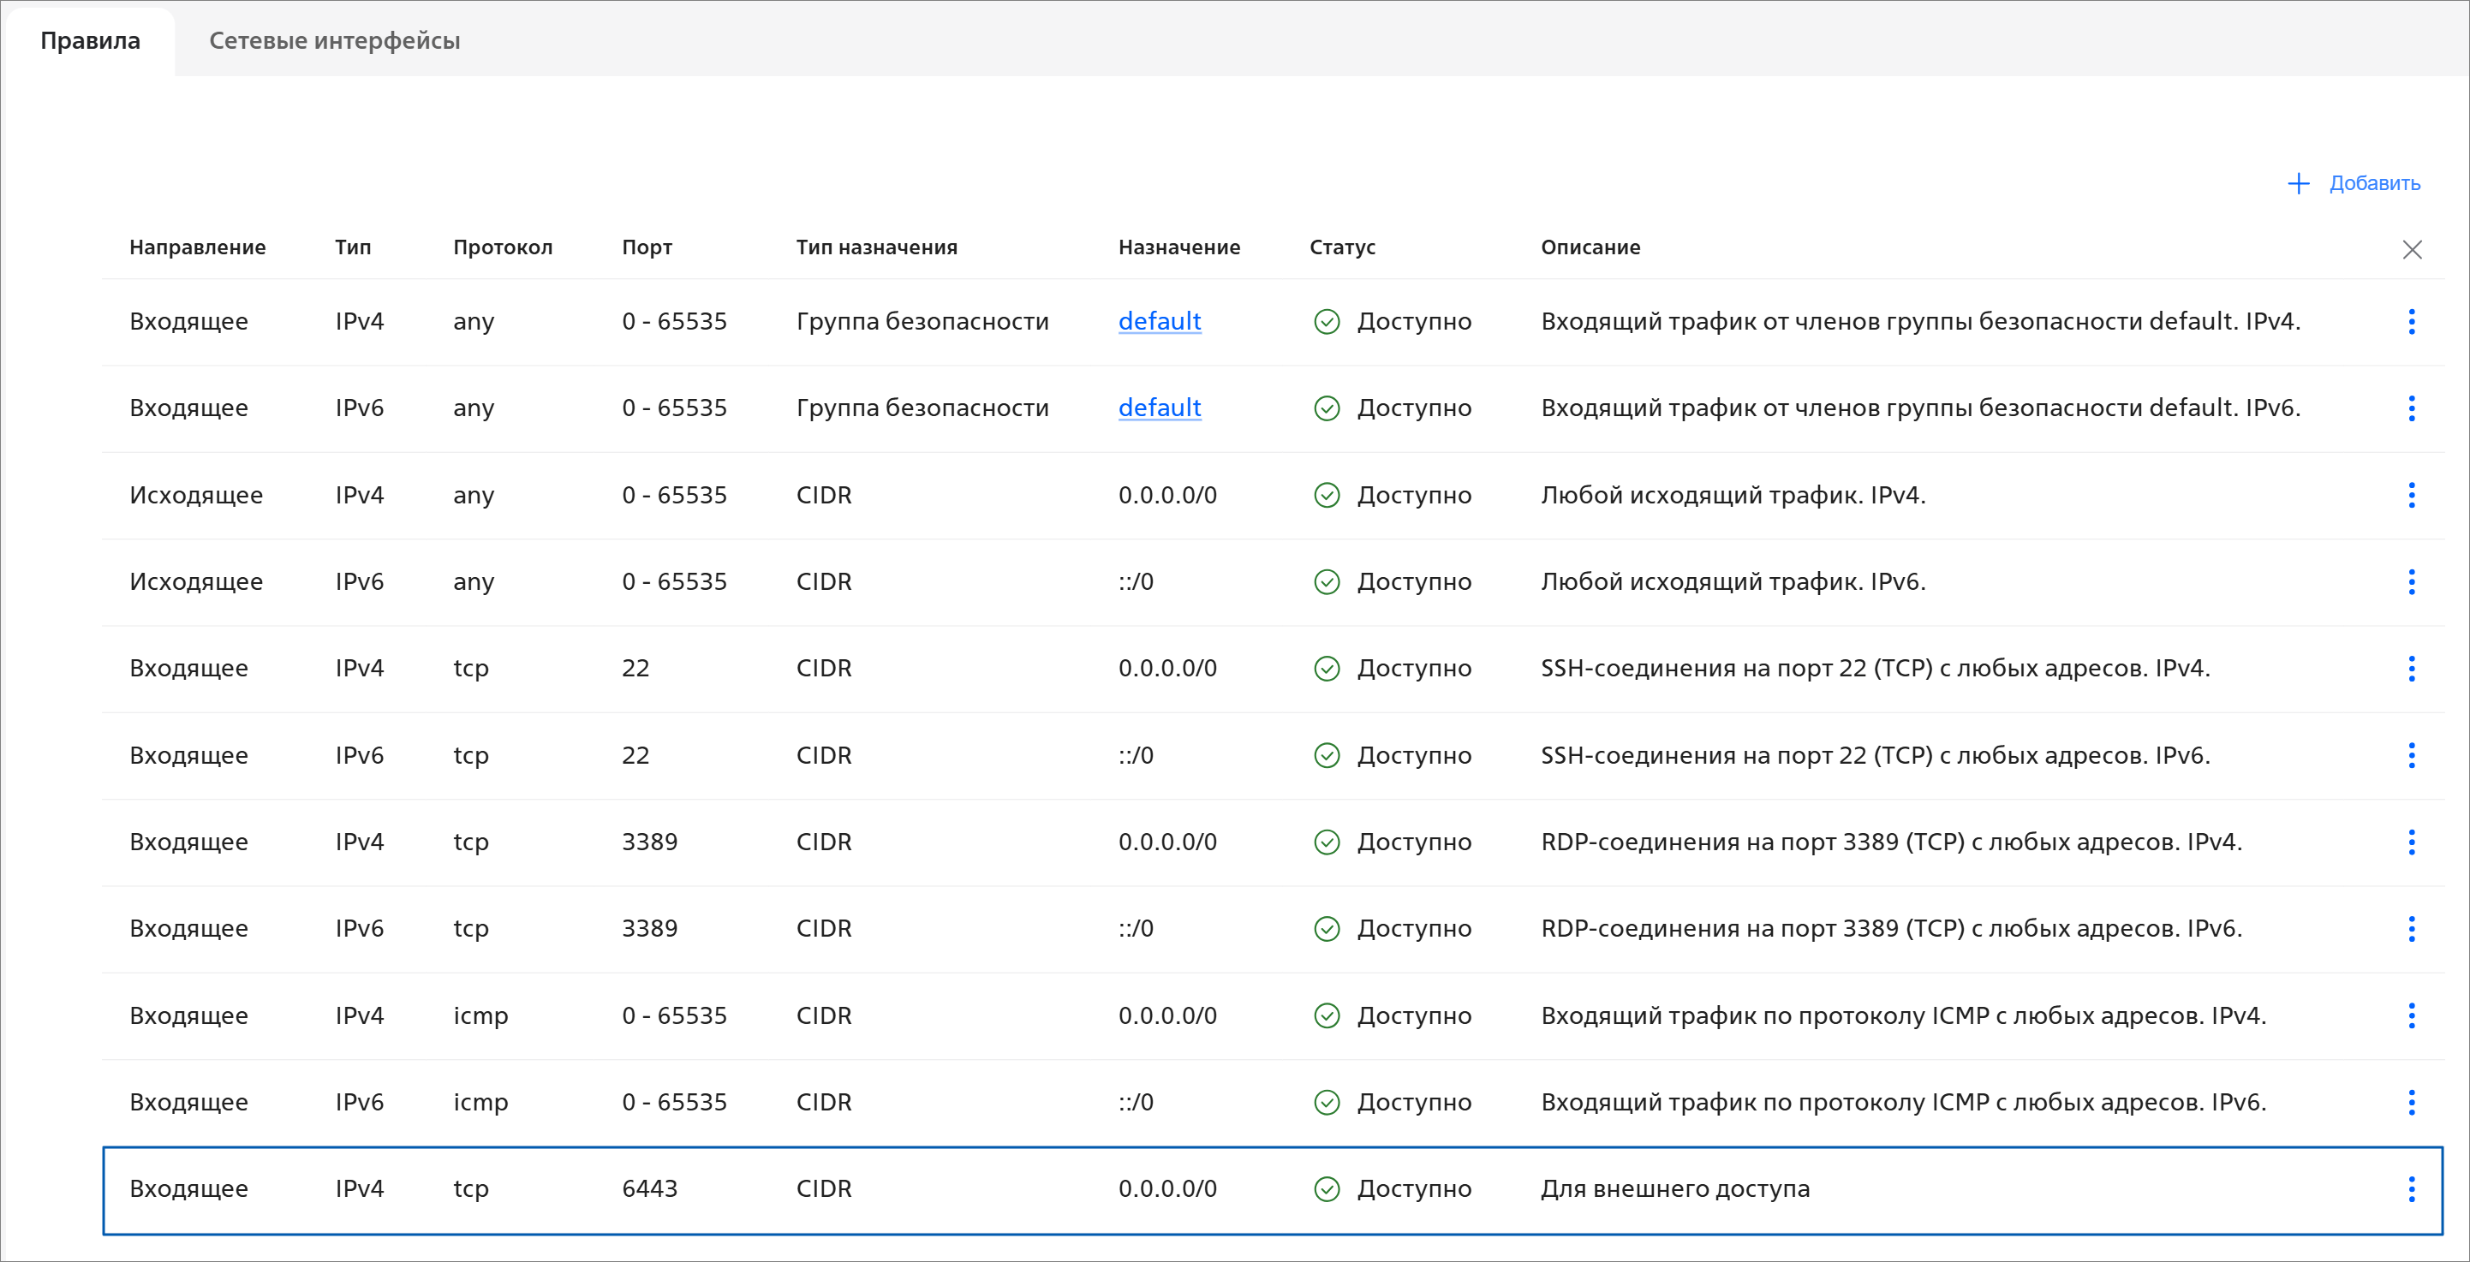Click the Направление column header
Viewport: 2470px width, 1262px height.
(x=198, y=247)
